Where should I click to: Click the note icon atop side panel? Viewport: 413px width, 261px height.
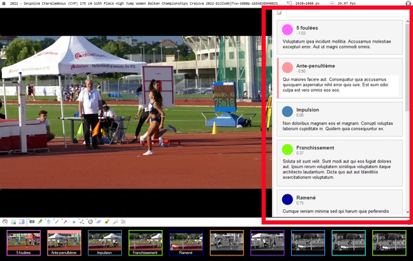tap(279, 12)
